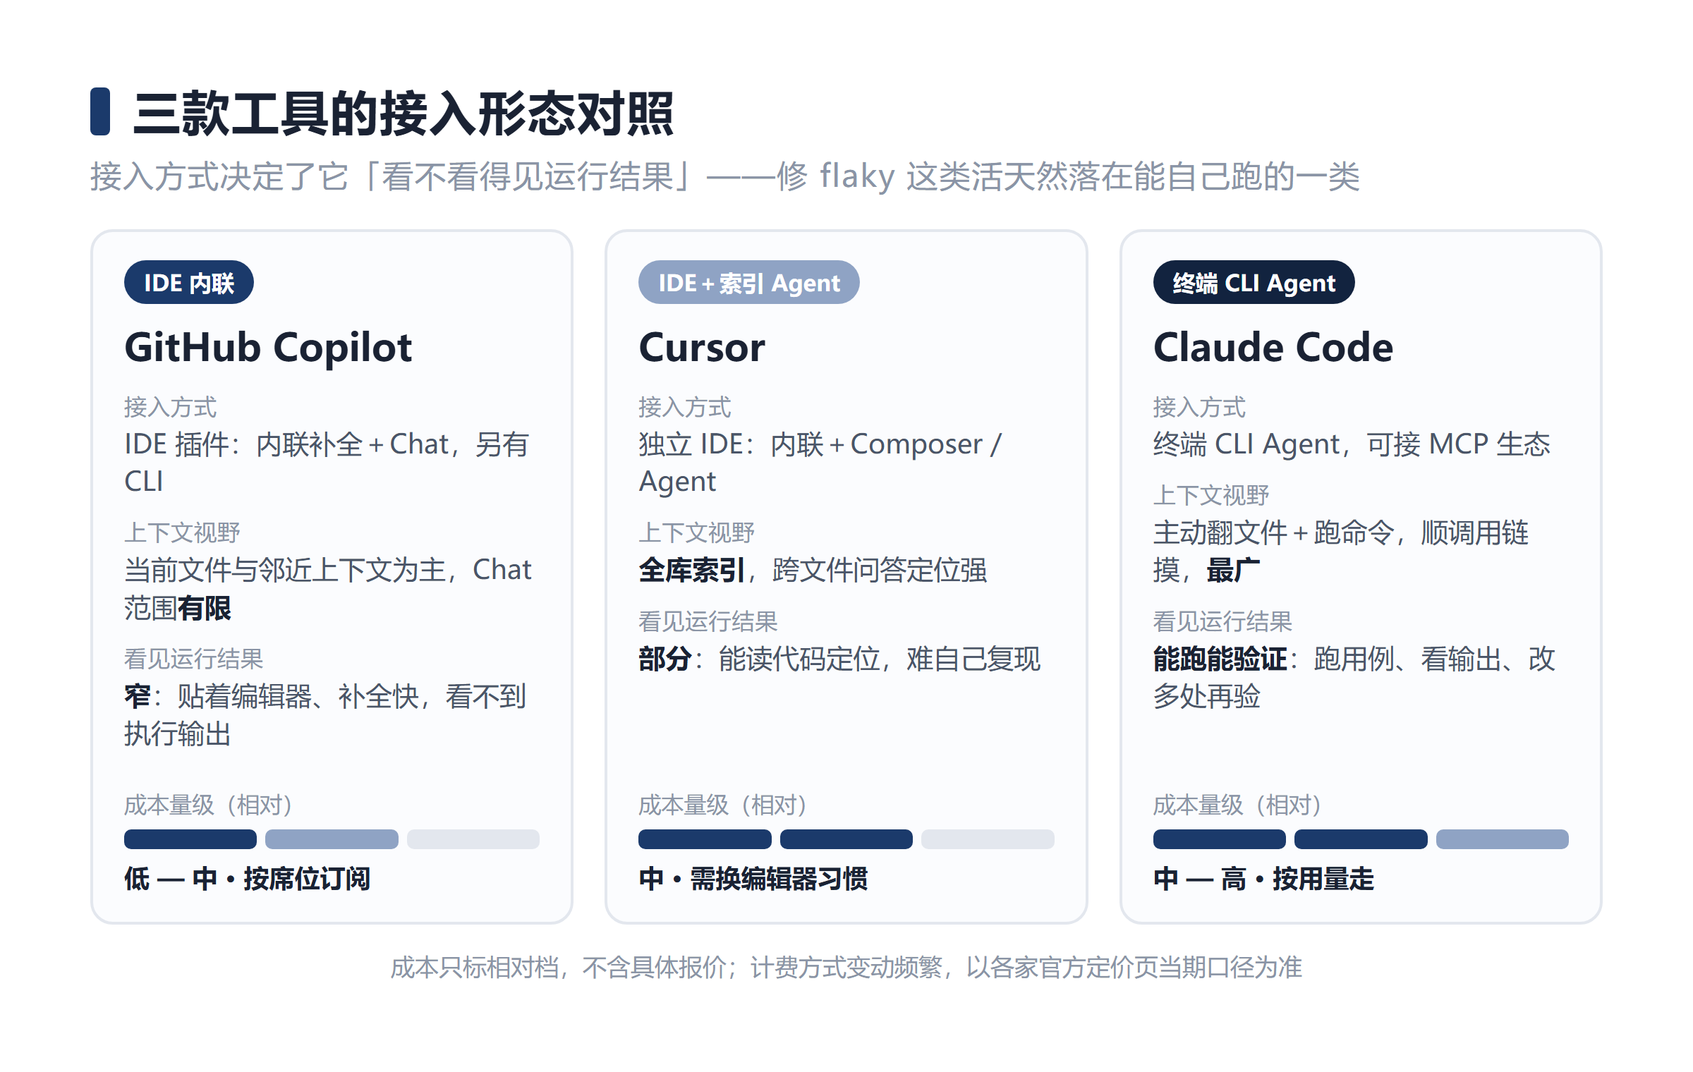Select text 终端 CLI Agent，可接 MCP 生态
This screenshot has height=1072, width=1693.
pos(1352,444)
